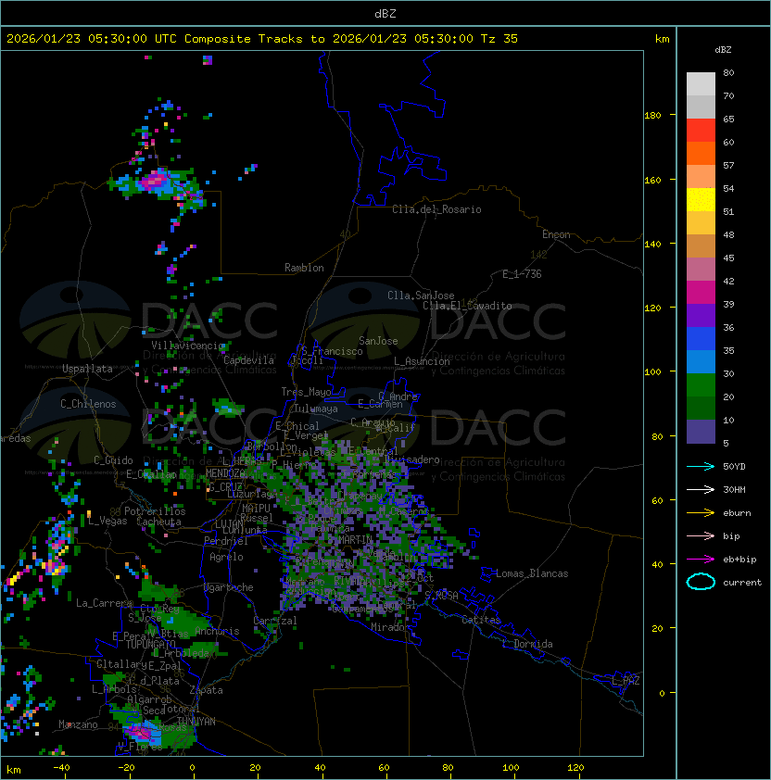Screen dimensions: 771x780
Task: Click the Uspallata place label
Action: click(87, 369)
